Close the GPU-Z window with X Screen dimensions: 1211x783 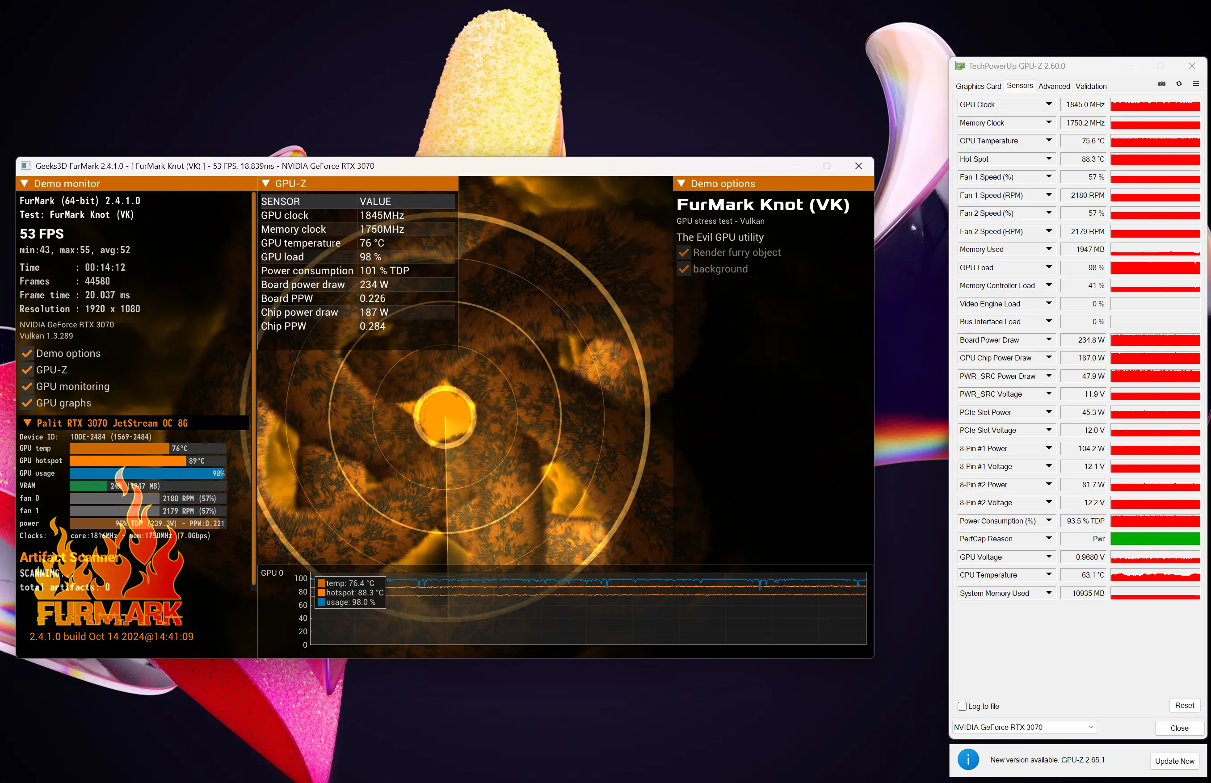(x=1192, y=66)
